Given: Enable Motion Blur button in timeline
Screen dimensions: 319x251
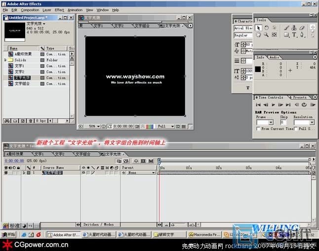Looking at the screenshot, I should (x=151, y=161).
